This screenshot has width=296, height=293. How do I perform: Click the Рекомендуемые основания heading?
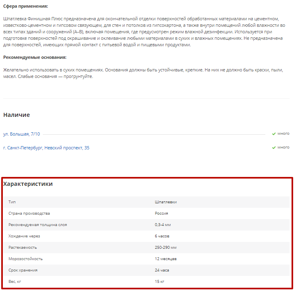coord(35,57)
